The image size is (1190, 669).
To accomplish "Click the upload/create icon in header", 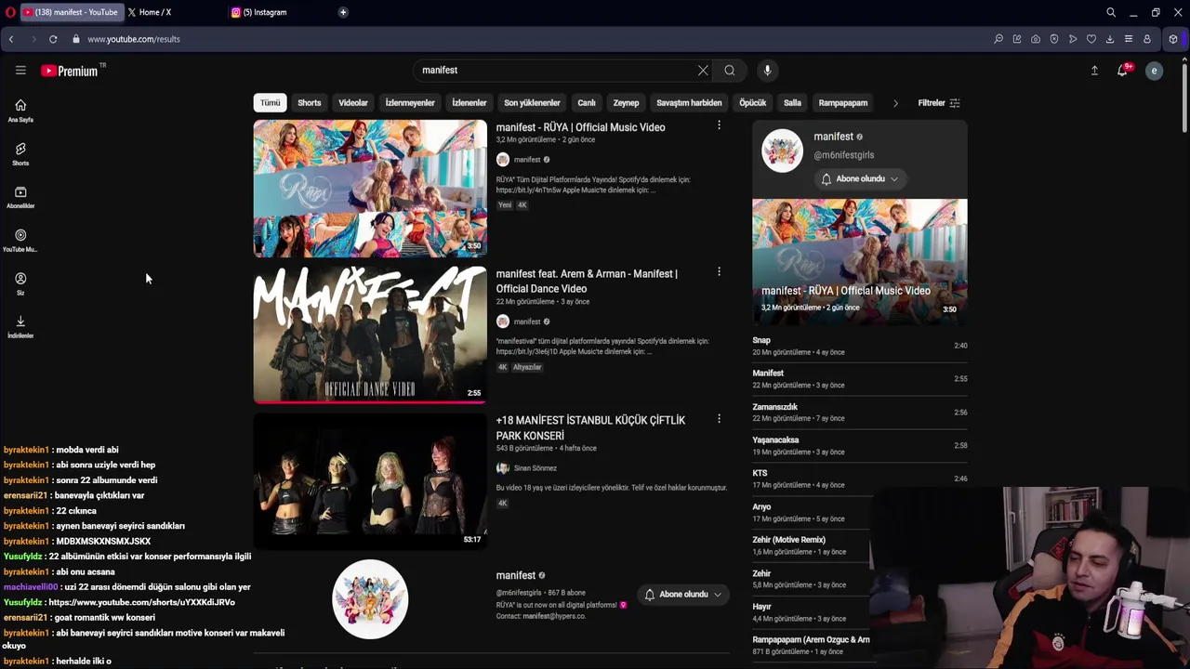I will click(1094, 71).
